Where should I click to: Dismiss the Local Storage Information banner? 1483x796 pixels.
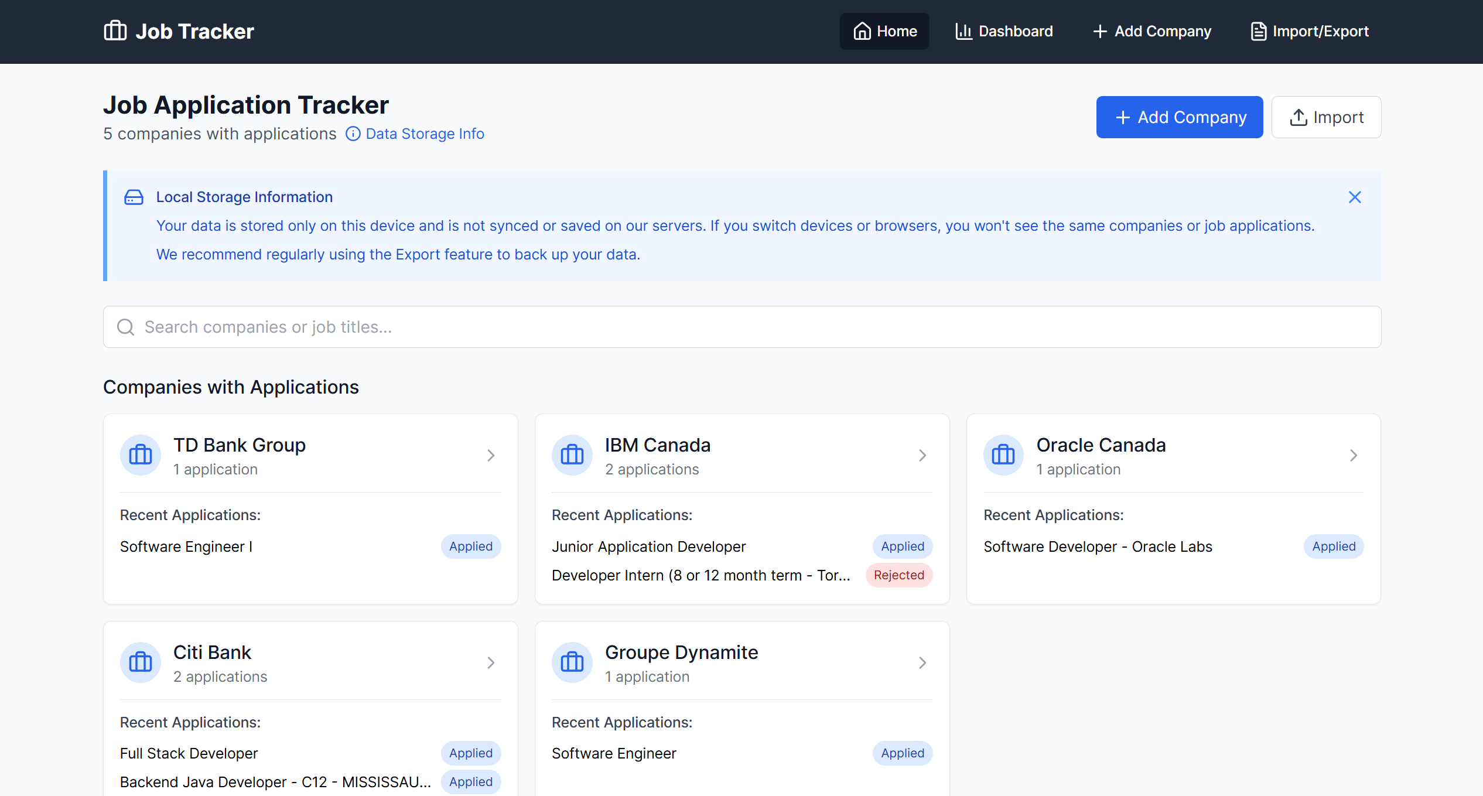(1355, 197)
